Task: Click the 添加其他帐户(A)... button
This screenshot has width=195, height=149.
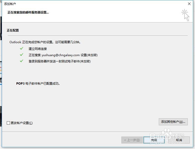Action: click(173, 122)
